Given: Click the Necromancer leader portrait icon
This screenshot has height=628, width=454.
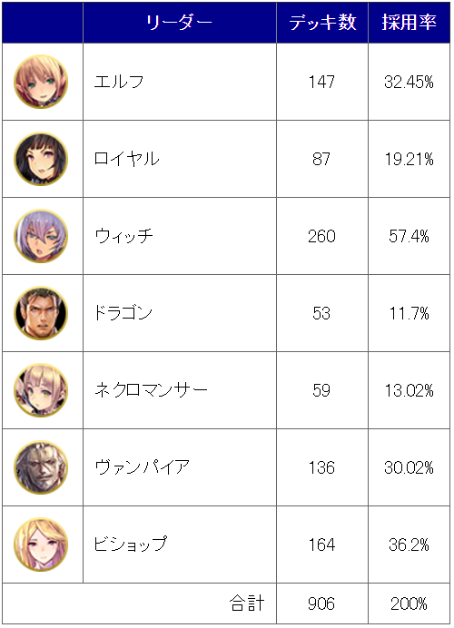Looking at the screenshot, I should 41,390.
